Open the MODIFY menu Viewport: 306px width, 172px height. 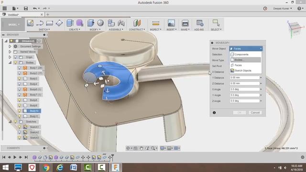coord(95,30)
